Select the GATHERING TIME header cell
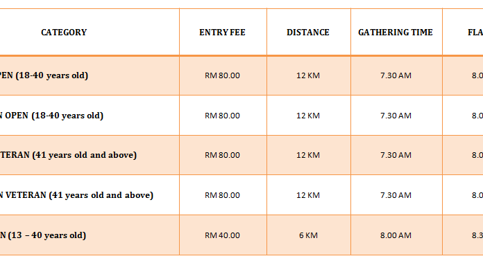This screenshot has width=483, height=263. click(x=396, y=33)
